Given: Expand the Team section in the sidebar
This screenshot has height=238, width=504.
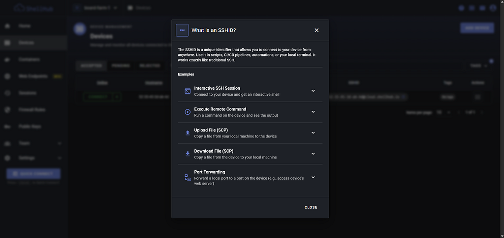Looking at the screenshot, I should pos(33,143).
